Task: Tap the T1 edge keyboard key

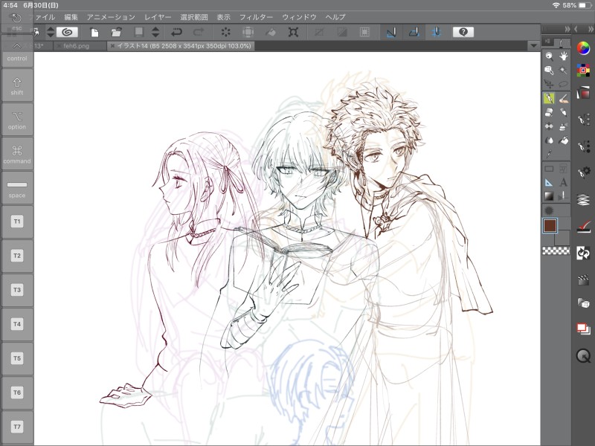Action: click(x=17, y=222)
